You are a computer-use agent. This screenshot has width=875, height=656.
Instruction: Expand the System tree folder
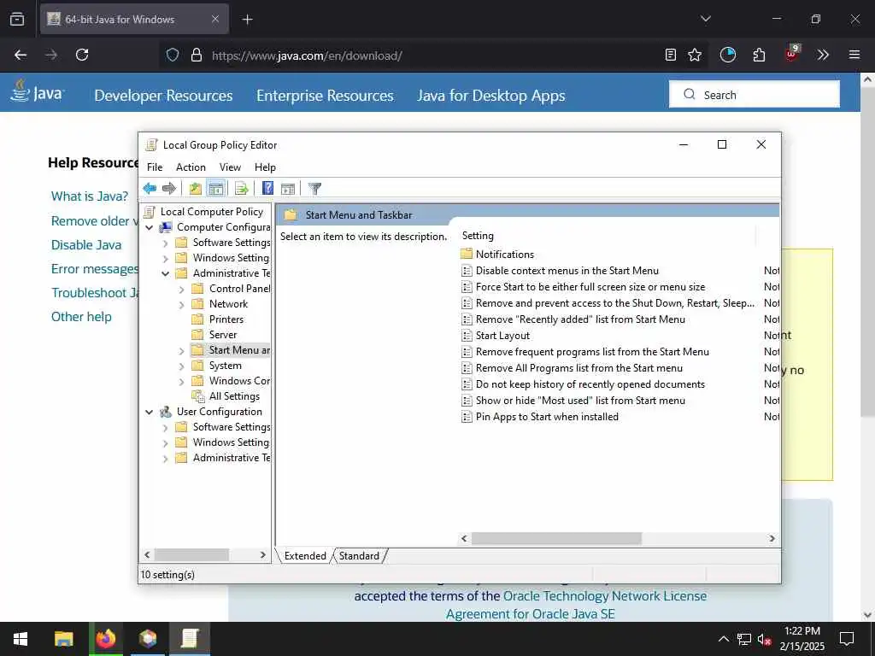181,366
